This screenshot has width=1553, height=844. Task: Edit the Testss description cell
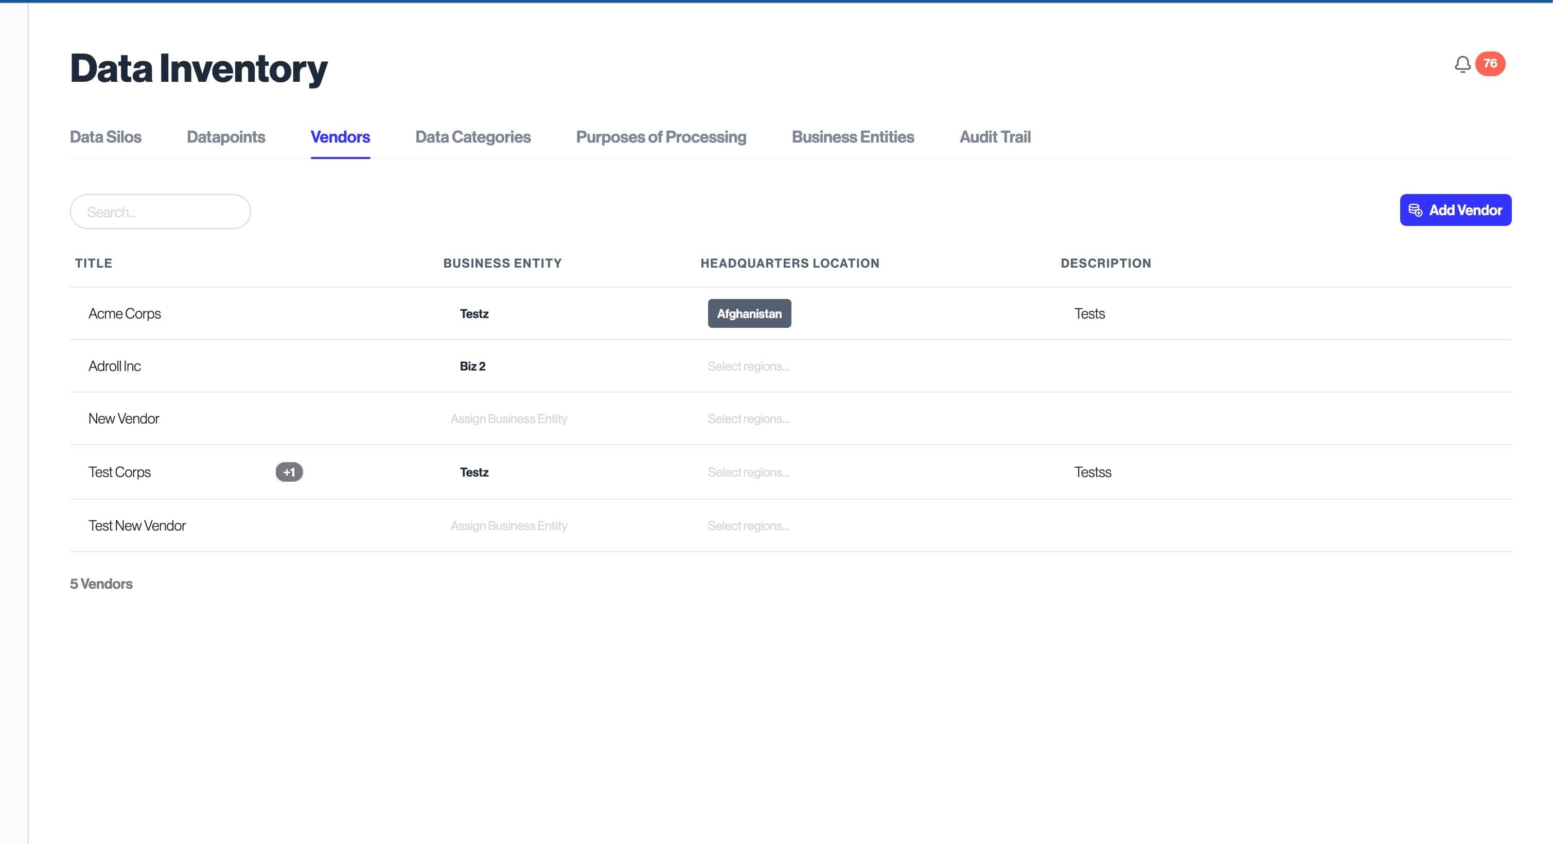(x=1092, y=472)
